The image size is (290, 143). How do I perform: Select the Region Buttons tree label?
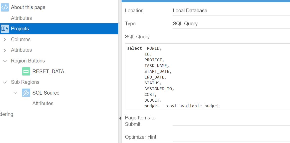click(28, 61)
